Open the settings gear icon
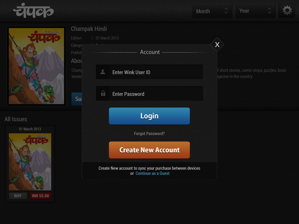Image resolution: width=299 pixels, height=224 pixels. pos(287,11)
